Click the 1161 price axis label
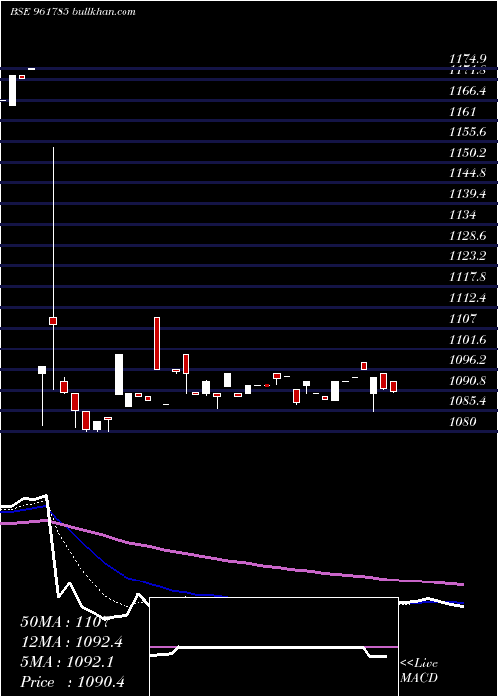Screen dimensions: 498x697 [x=462, y=112]
